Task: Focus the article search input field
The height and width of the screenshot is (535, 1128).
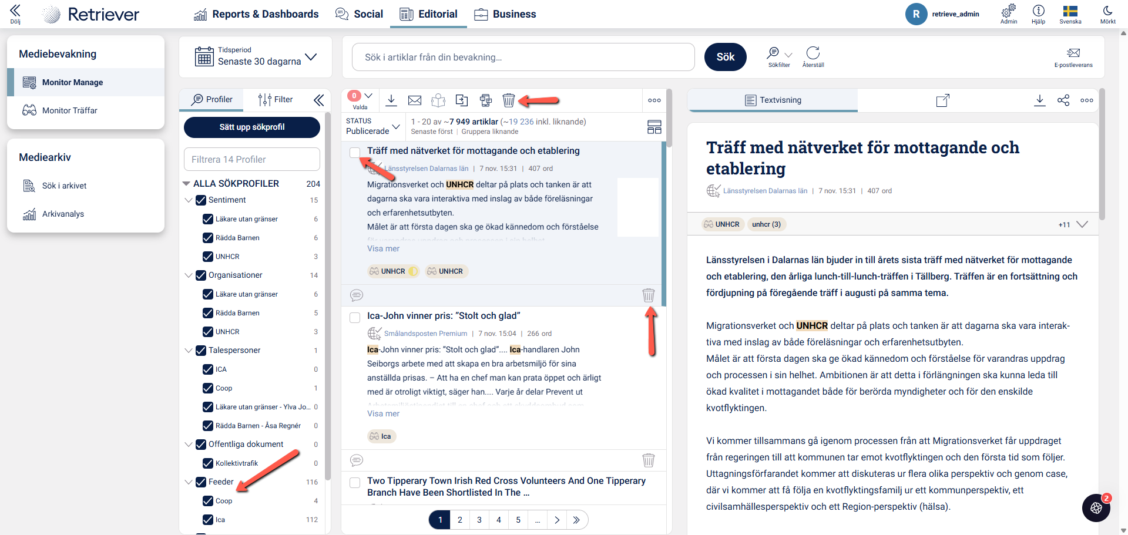Action: 523,57
